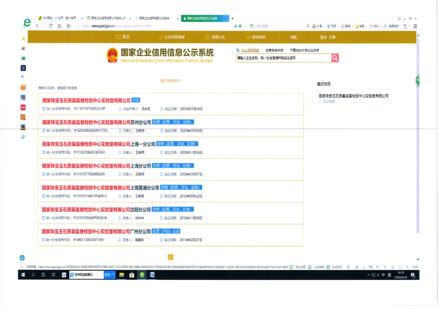439x310 pixels.
Task: Select 严重违法失信企业名单 search category
Action: [304, 50]
